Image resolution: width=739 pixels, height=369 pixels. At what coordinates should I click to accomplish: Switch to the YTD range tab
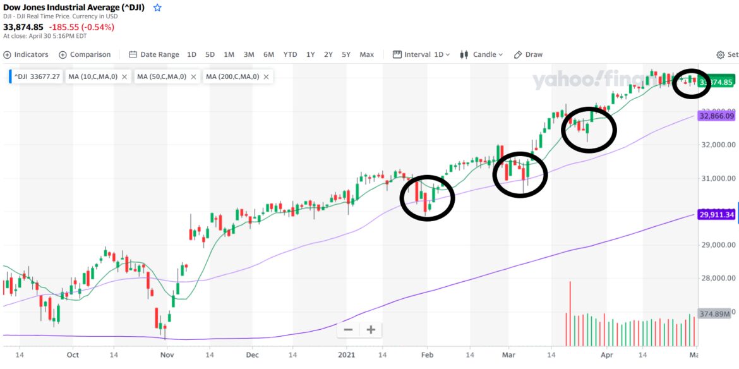[x=290, y=54]
